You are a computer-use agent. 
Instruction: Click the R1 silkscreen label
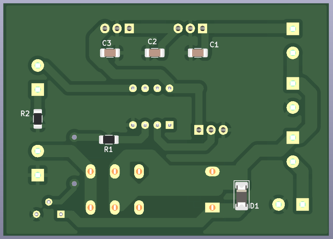(x=108, y=149)
